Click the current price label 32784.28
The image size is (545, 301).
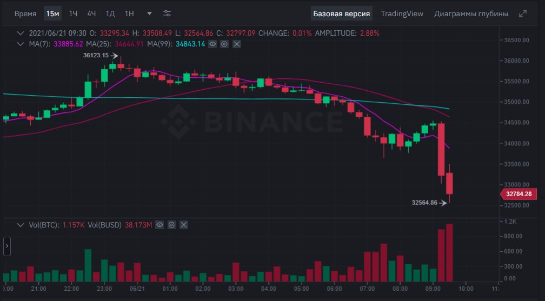tap(519, 194)
